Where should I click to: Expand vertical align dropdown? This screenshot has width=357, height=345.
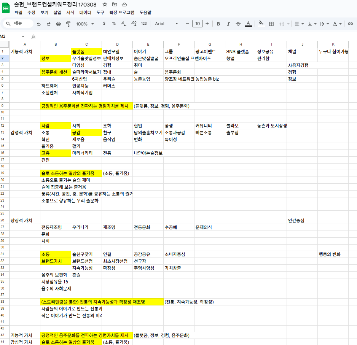coord(316,24)
